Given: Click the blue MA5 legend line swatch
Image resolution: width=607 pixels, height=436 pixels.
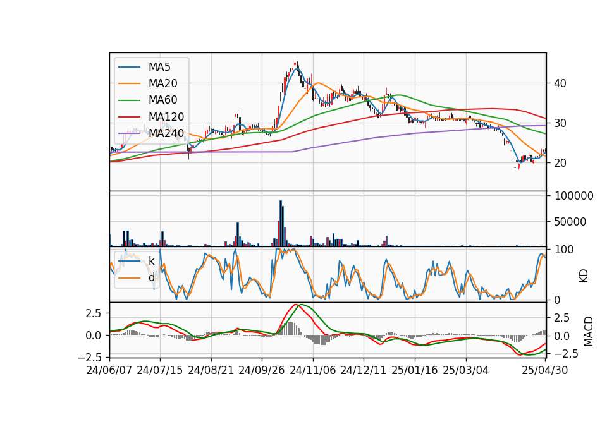Looking at the screenshot, I should 129,67.
